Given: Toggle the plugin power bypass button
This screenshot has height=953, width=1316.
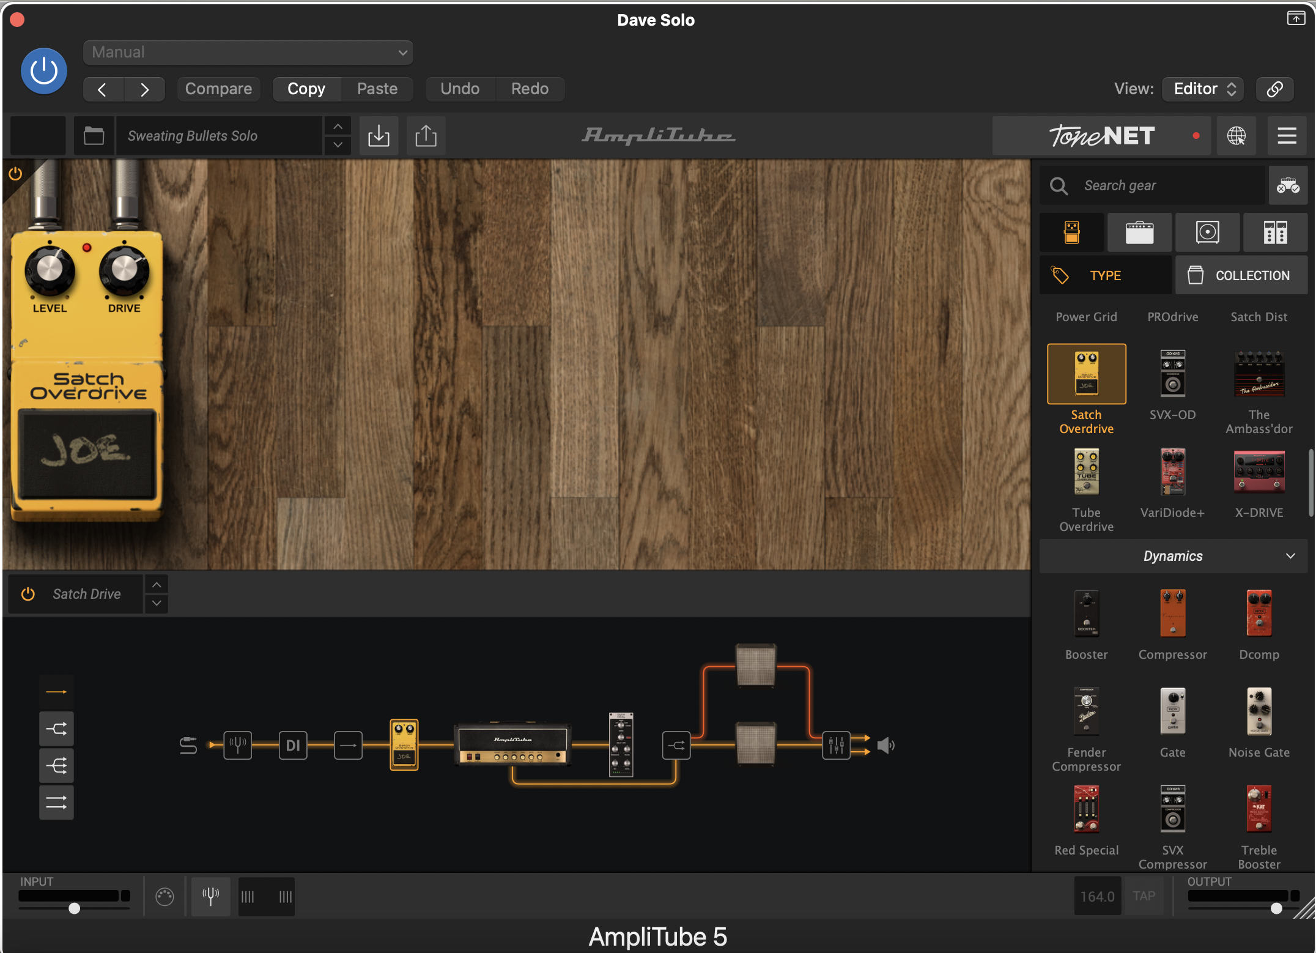Looking at the screenshot, I should click(x=44, y=71).
